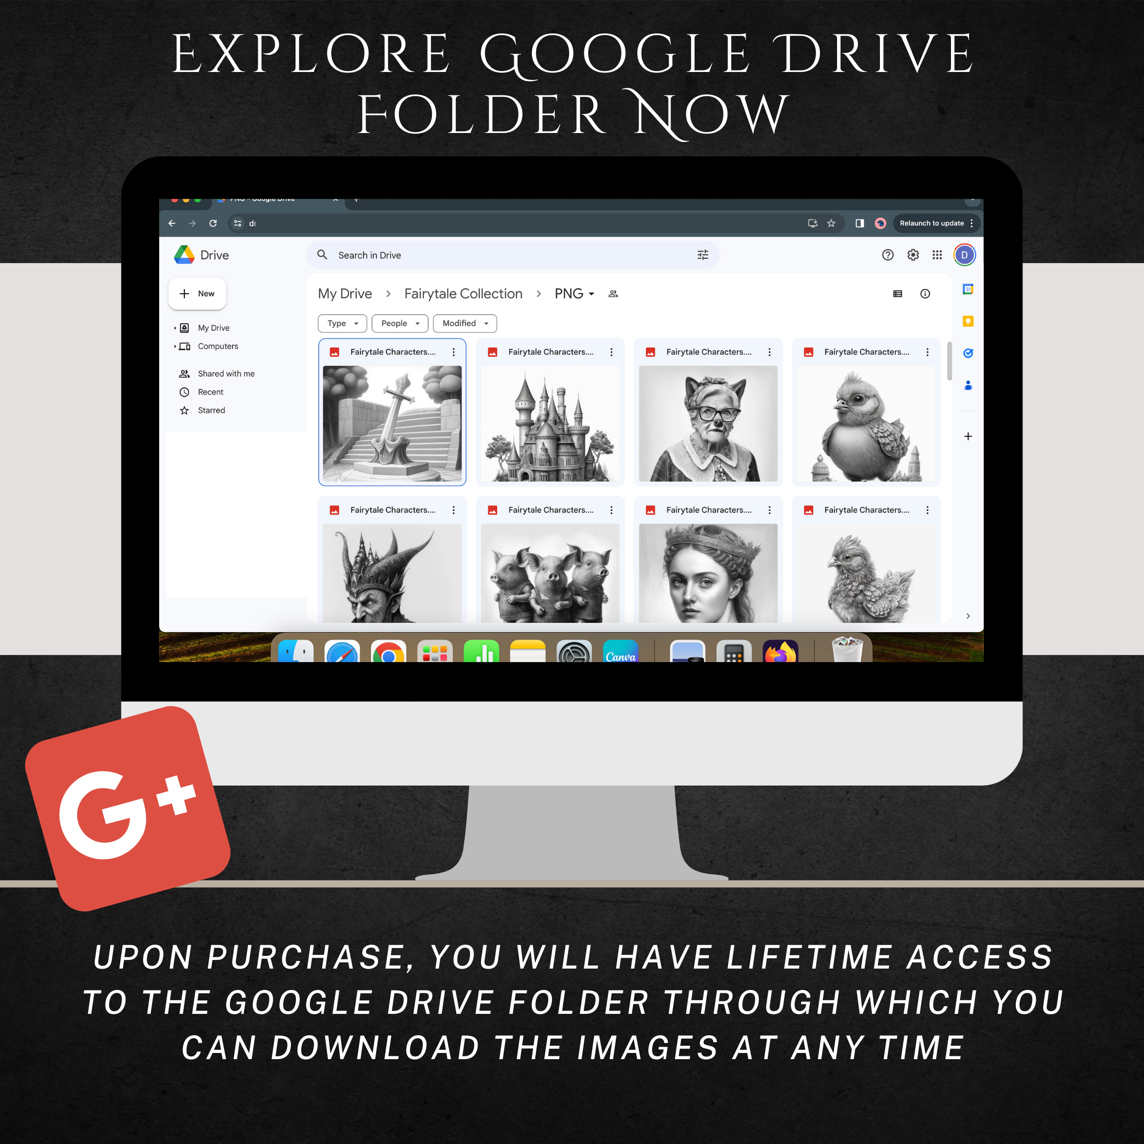Expand the Type filter dropdown
The image size is (1144, 1144).
(339, 323)
